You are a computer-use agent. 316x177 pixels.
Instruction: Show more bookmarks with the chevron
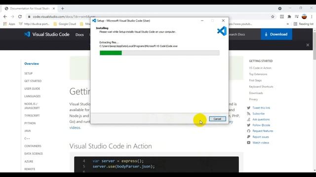tap(287, 24)
